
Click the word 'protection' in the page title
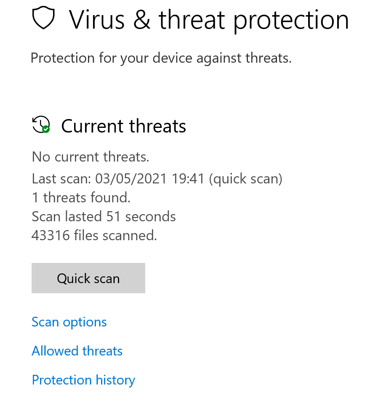[291, 21]
